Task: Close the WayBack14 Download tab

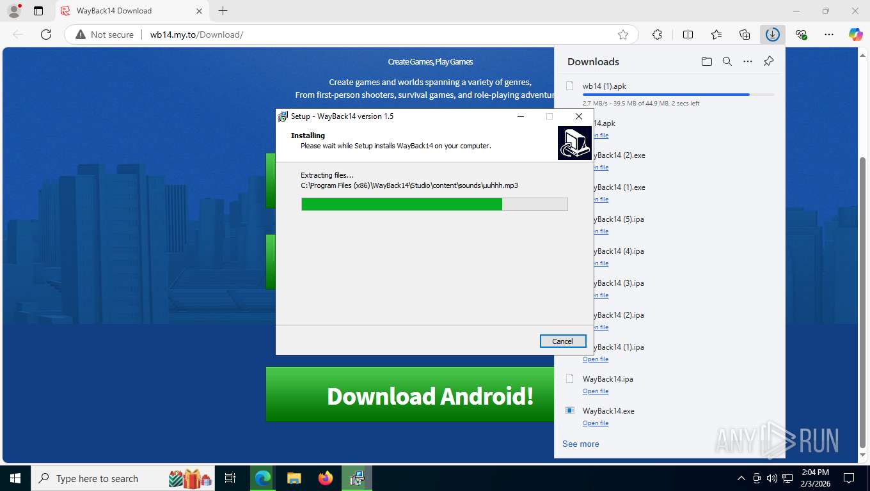Action: tap(198, 11)
